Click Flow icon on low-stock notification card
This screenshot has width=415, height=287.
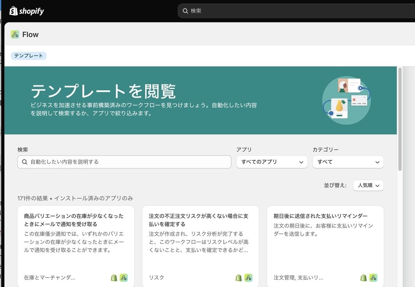[x=124, y=277]
